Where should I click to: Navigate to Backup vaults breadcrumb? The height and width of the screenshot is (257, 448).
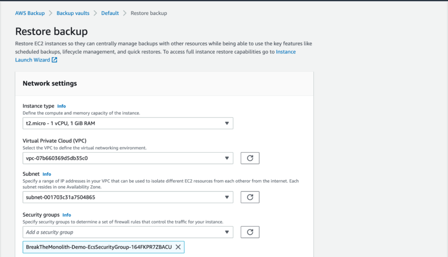pos(73,13)
